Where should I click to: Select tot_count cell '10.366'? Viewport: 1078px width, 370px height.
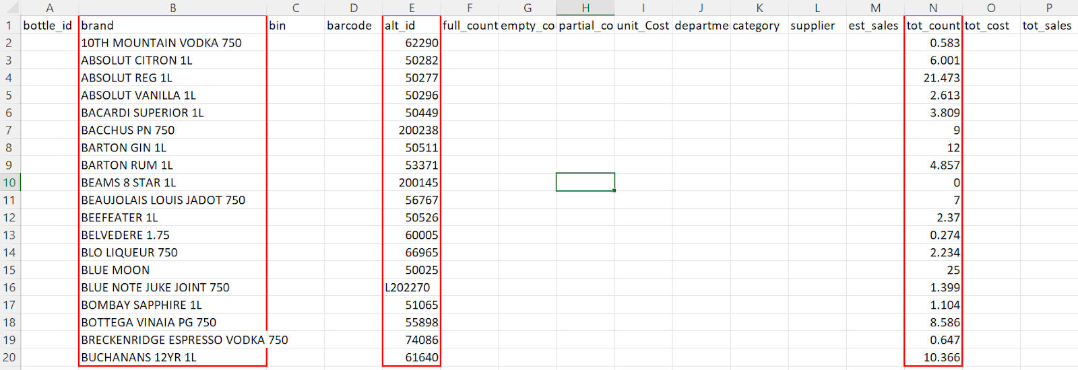point(933,357)
